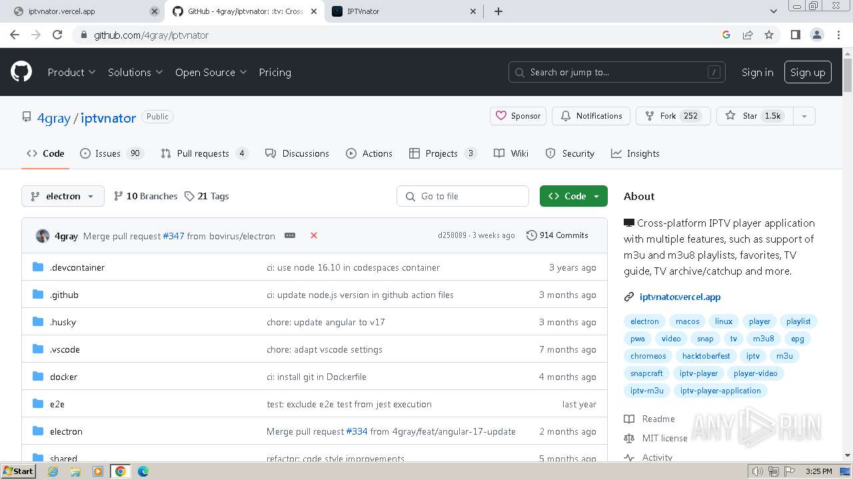Click the Search or jump to field
This screenshot has height=480, width=853.
click(617, 72)
